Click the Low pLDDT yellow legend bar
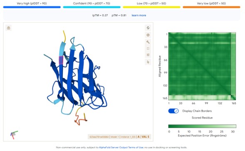Image resolution: width=245 pixels, height=151 pixels. point(151,7)
